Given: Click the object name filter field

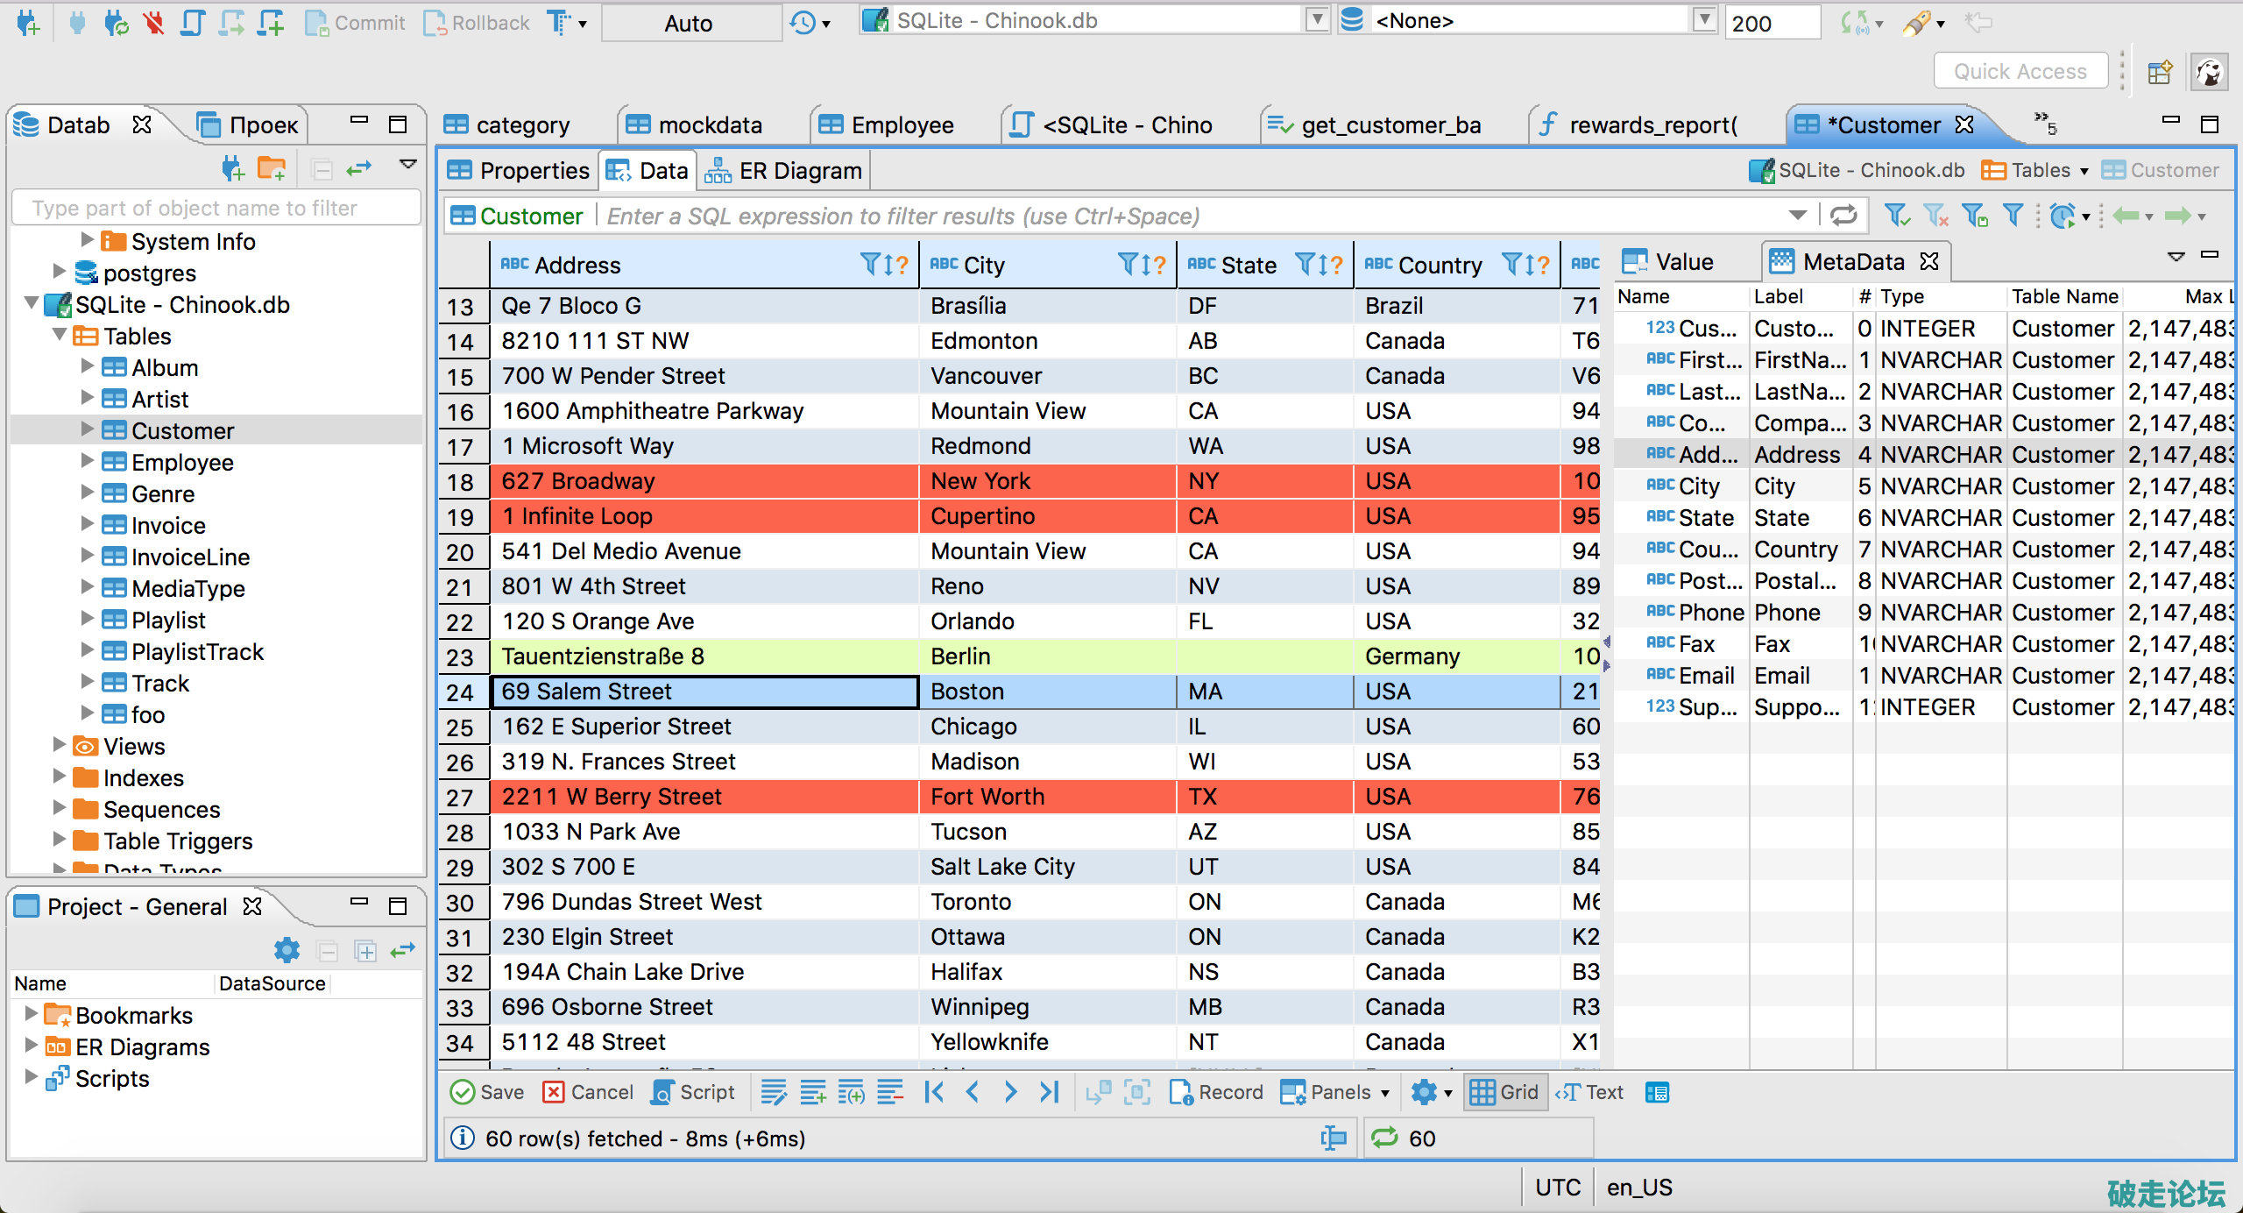Looking at the screenshot, I should 216,208.
